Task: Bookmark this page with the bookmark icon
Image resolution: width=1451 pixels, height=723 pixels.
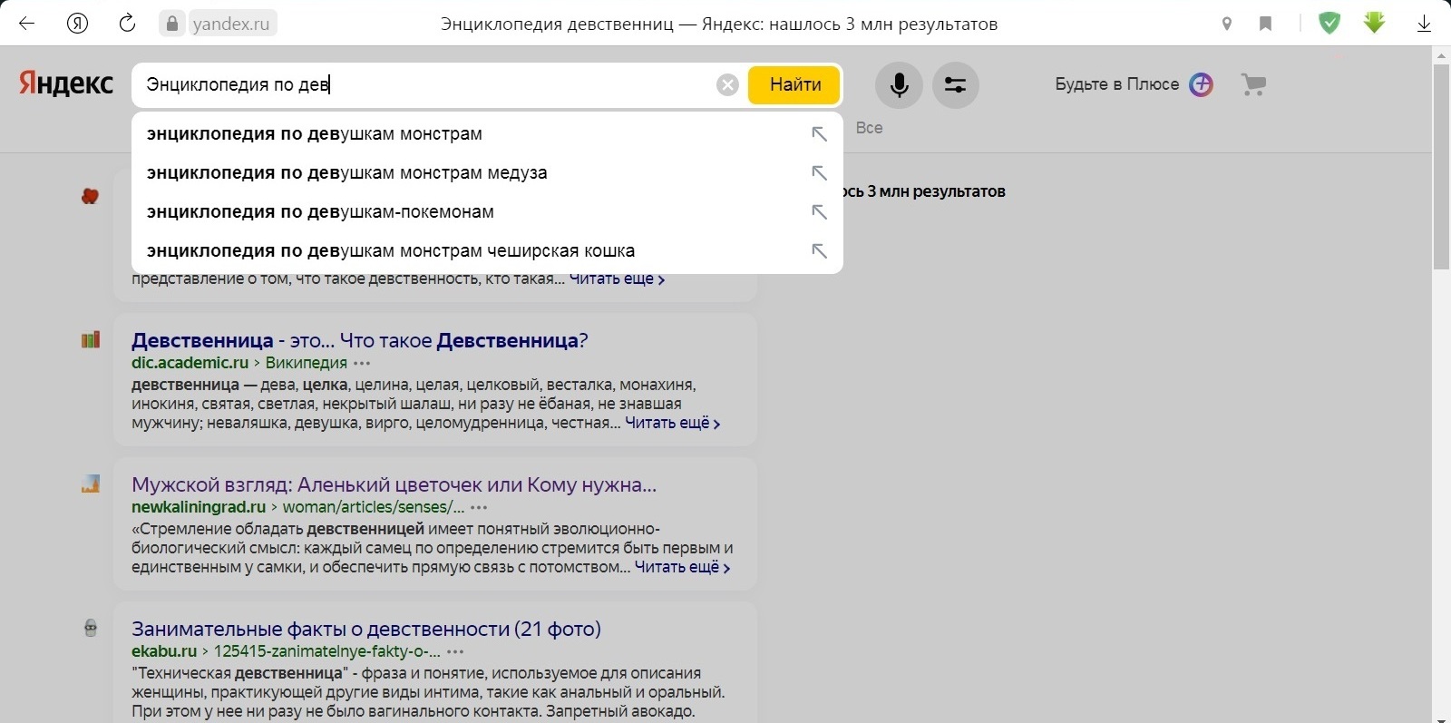Action: point(1266,24)
